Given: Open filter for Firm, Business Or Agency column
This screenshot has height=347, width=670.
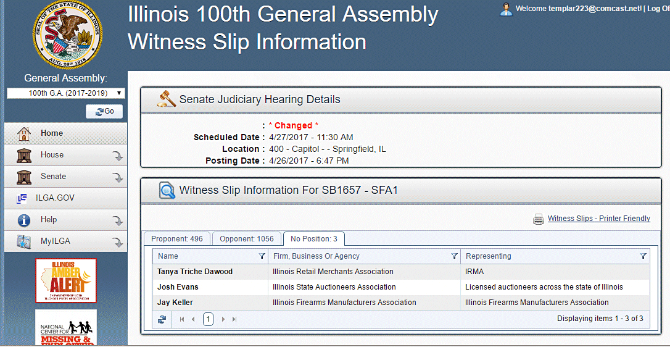Looking at the screenshot, I should (x=455, y=256).
